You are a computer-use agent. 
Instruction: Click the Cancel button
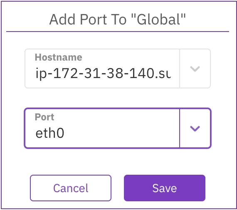[x=71, y=188]
